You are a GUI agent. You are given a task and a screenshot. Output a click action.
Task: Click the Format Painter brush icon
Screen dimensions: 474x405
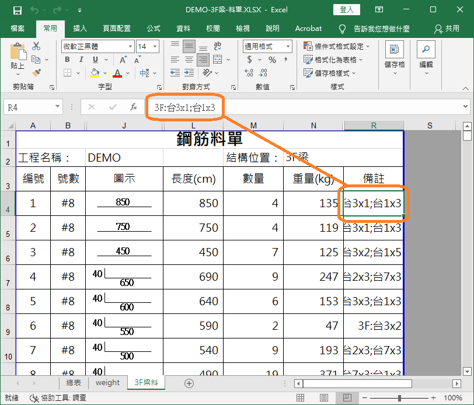click(x=36, y=73)
